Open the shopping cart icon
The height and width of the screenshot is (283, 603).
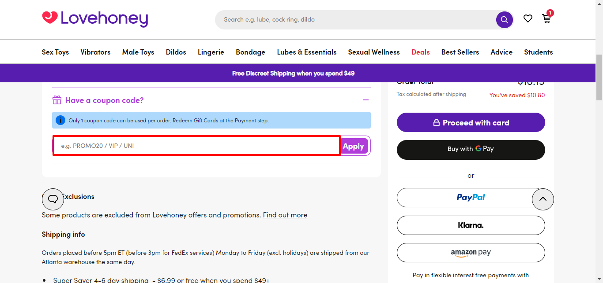point(546,18)
